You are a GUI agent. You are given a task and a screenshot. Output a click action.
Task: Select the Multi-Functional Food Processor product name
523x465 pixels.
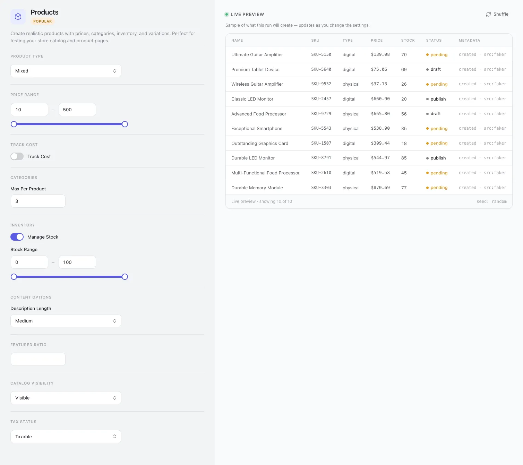pyautogui.click(x=265, y=173)
